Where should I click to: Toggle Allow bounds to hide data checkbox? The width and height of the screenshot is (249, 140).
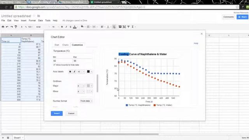tap(54, 65)
